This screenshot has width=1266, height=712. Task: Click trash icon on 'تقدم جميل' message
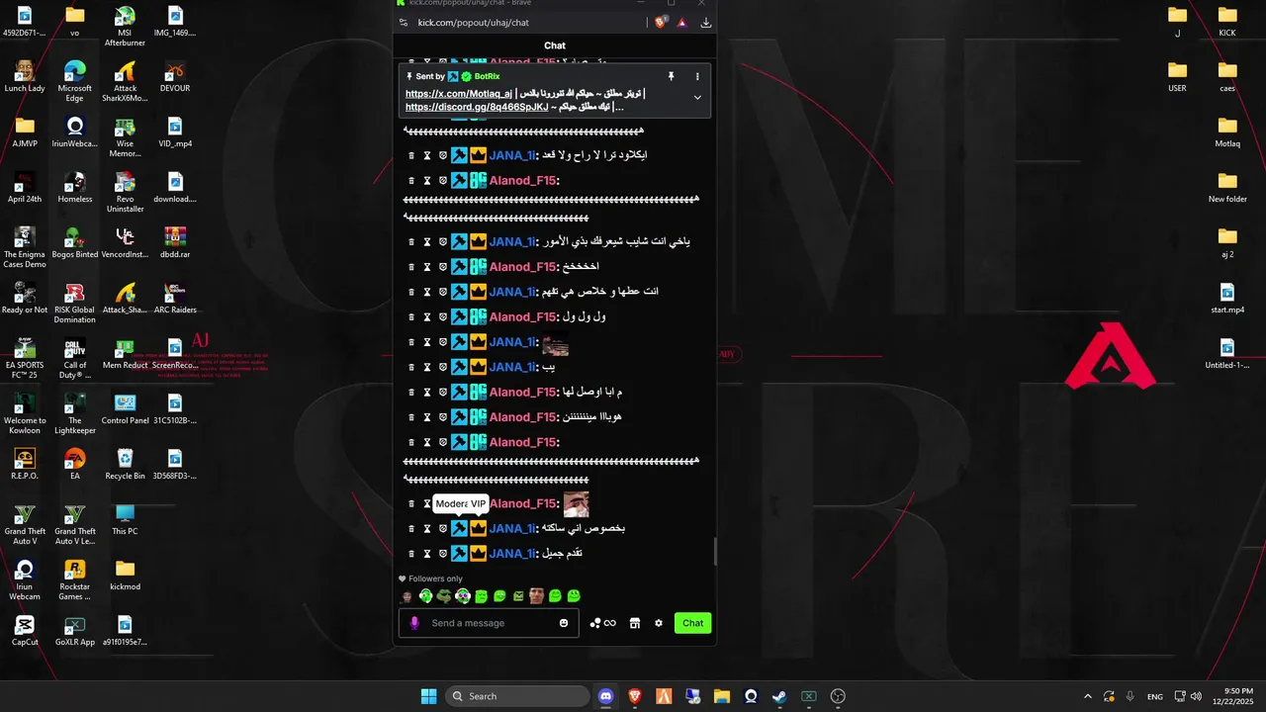[411, 554]
